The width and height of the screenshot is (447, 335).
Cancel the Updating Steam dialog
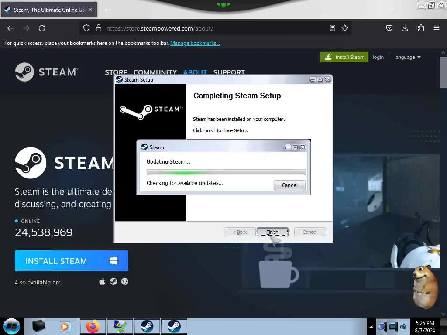point(290,185)
